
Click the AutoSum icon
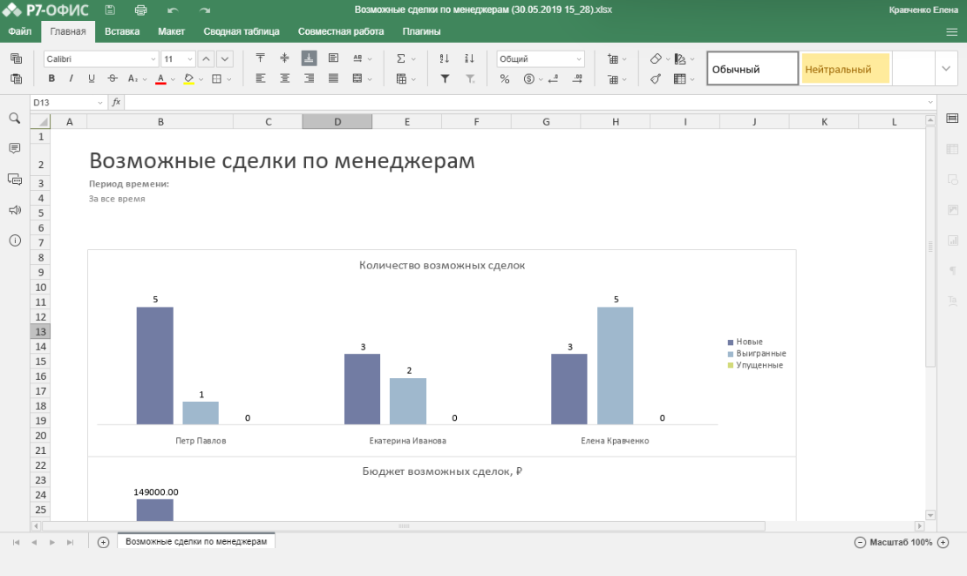(401, 58)
